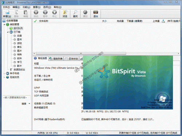Open the 选项(O) options menu

47,7
